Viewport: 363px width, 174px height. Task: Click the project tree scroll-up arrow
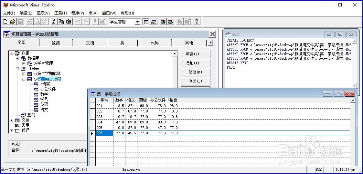coord(175,54)
